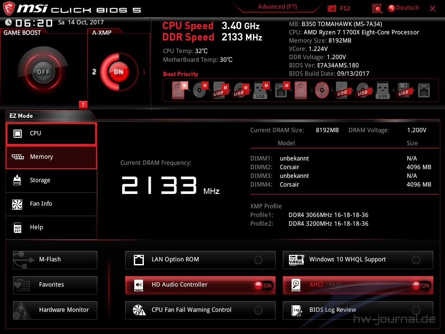Click the AHCI/RAID disk icon

296,285
